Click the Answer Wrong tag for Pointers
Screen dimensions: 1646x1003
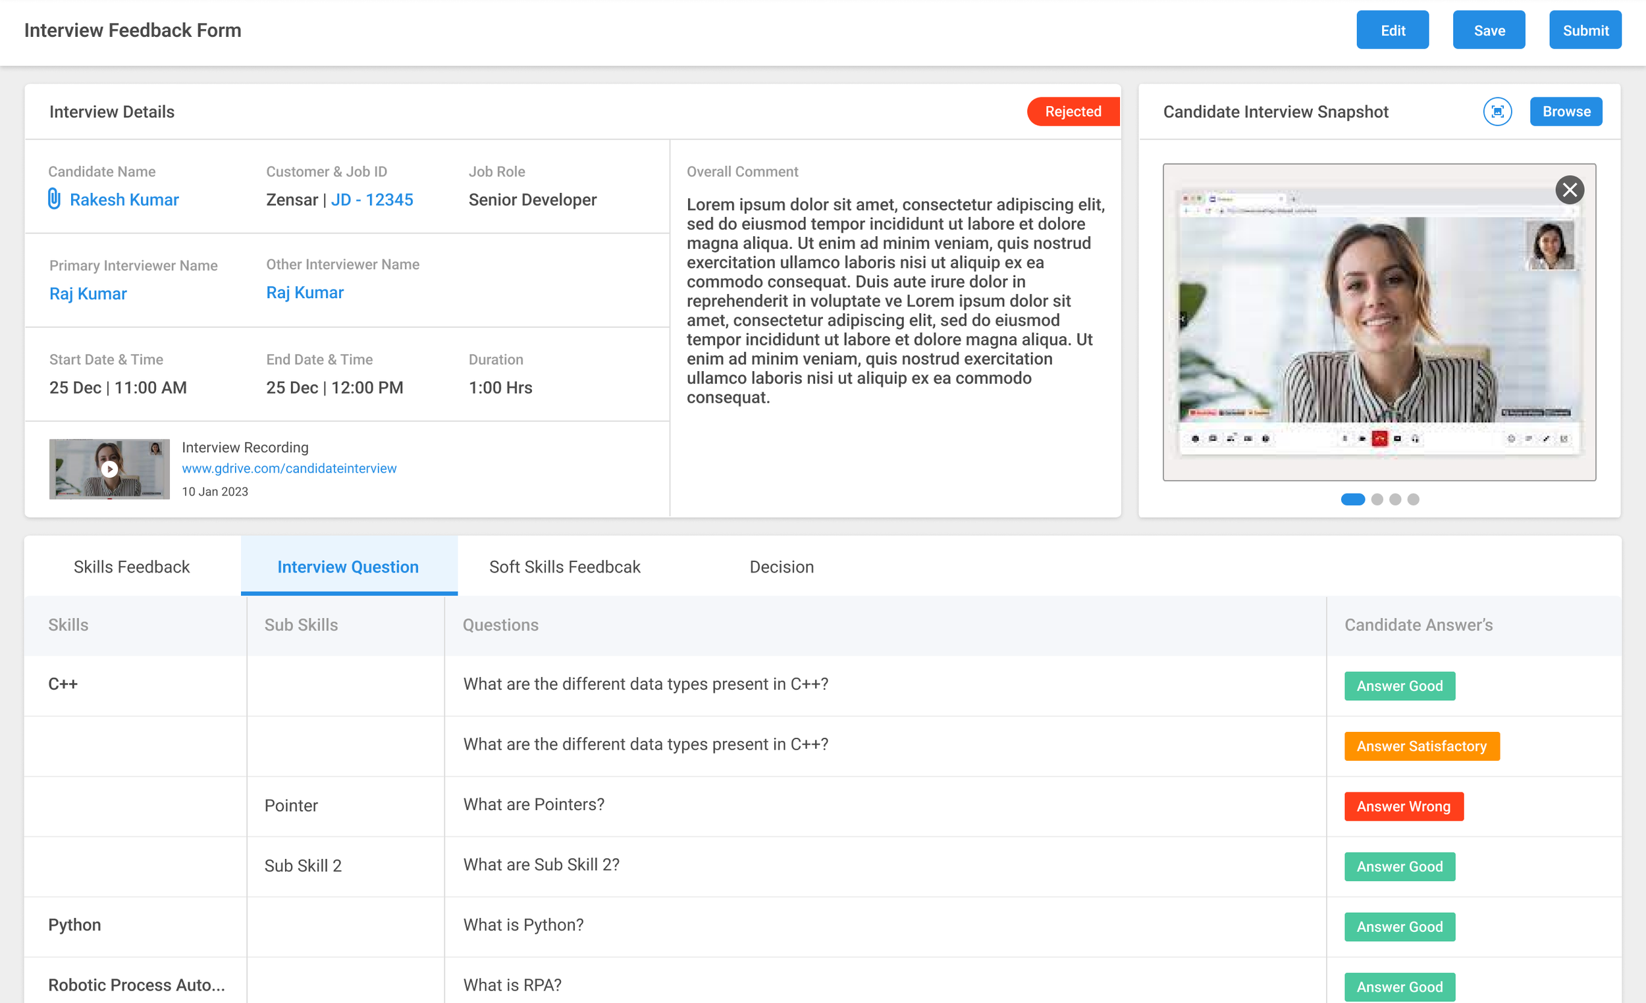click(x=1403, y=806)
